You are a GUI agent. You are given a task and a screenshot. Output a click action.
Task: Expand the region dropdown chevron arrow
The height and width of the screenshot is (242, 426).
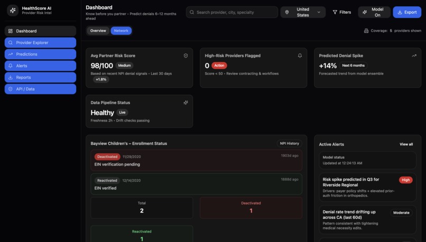pyautogui.click(x=319, y=12)
